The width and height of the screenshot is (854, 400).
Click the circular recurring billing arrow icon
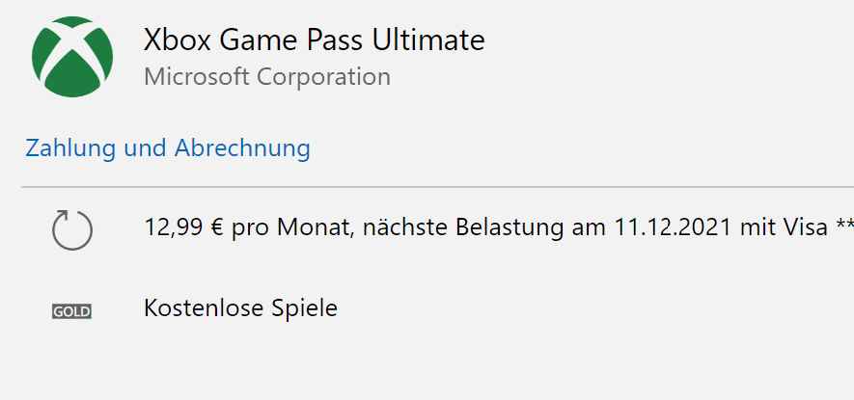pyautogui.click(x=71, y=230)
